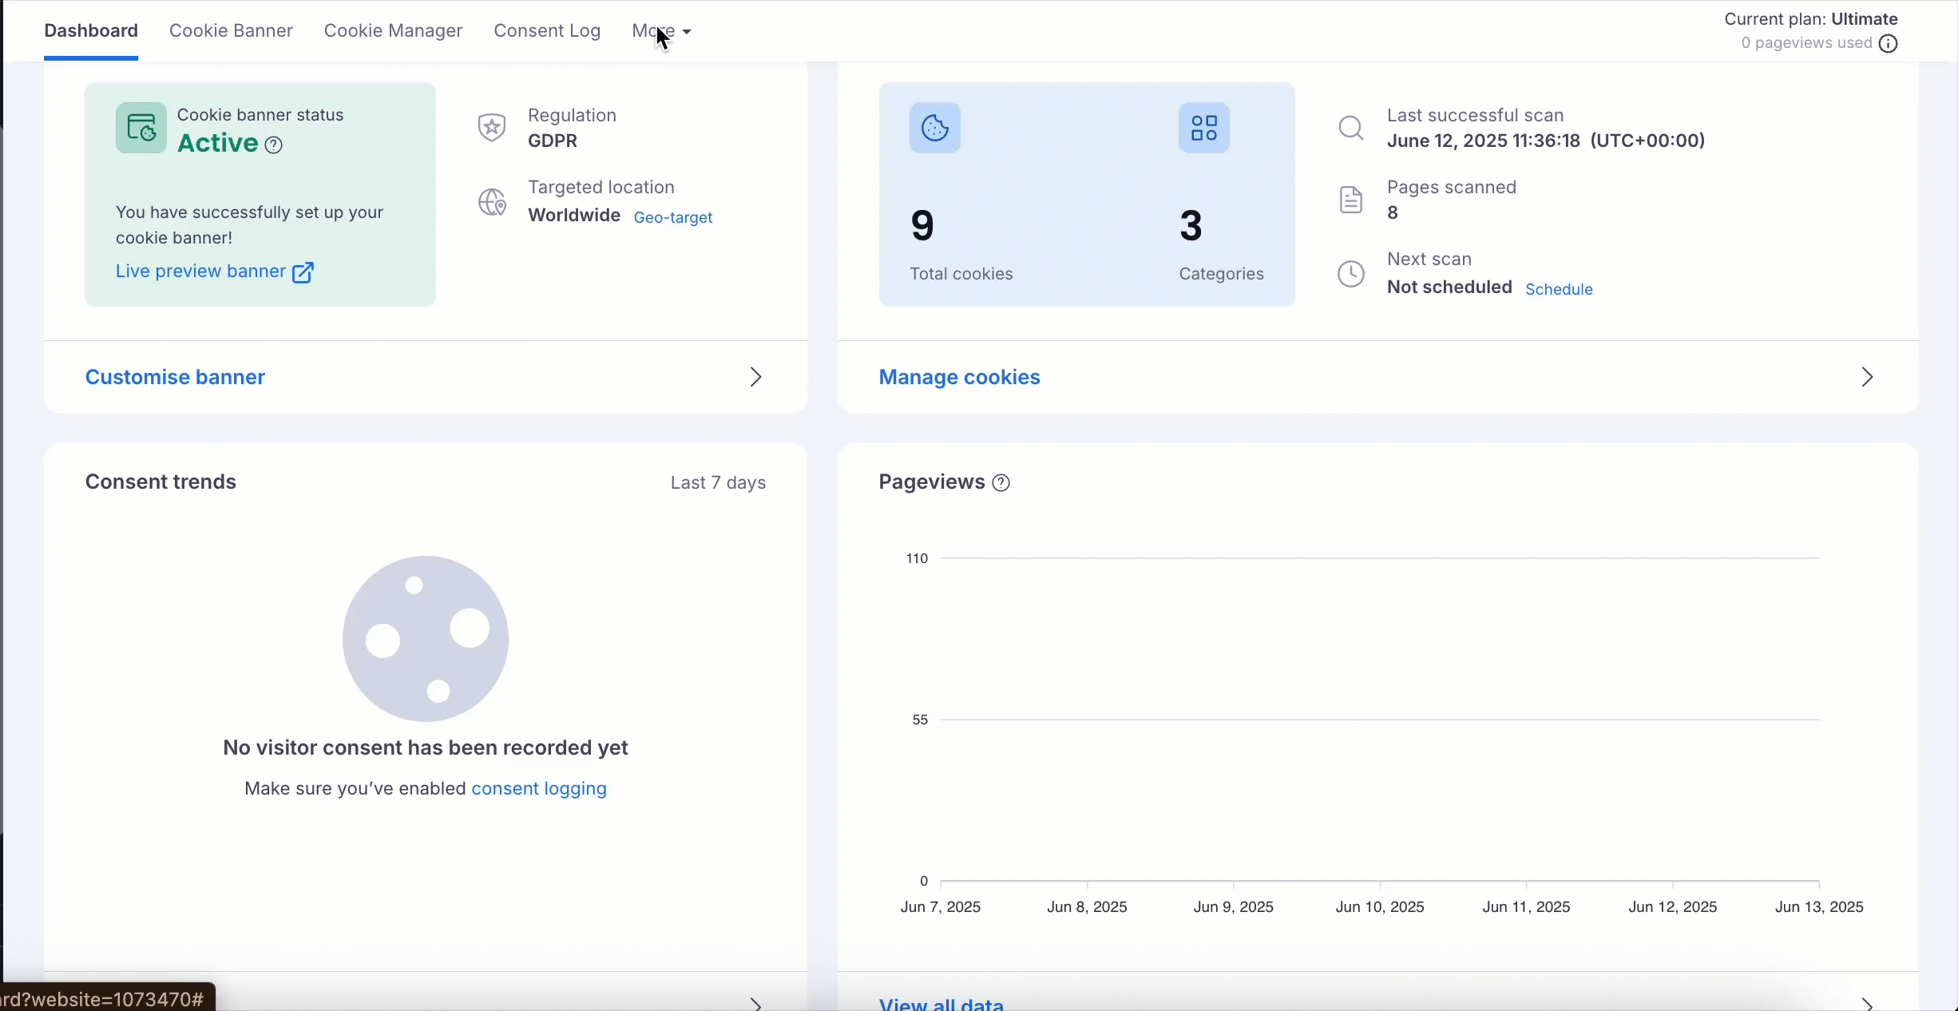Screen dimensions: 1958x1011
Task: Go to the Cookie Manager tab
Action: coord(393,31)
